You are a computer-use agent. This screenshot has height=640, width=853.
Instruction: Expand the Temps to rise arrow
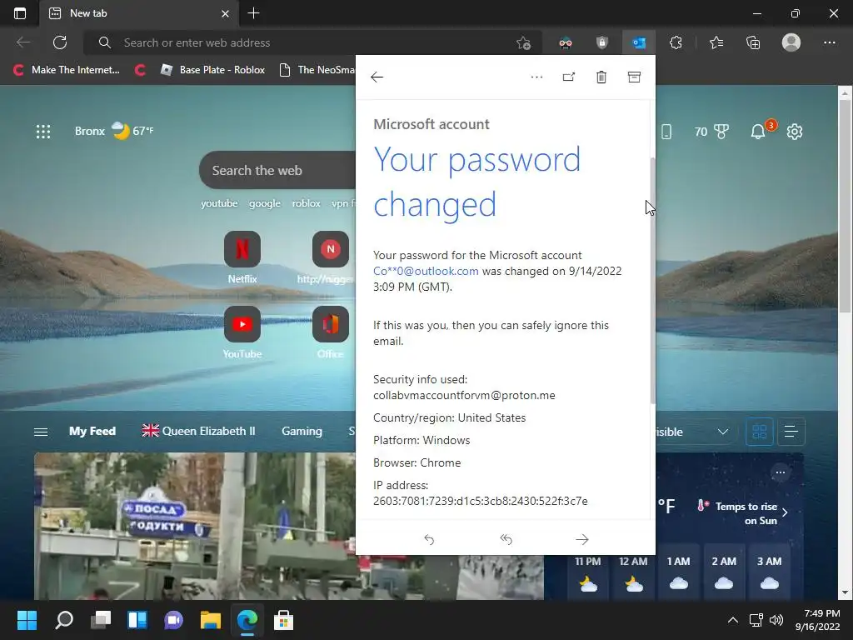(785, 512)
